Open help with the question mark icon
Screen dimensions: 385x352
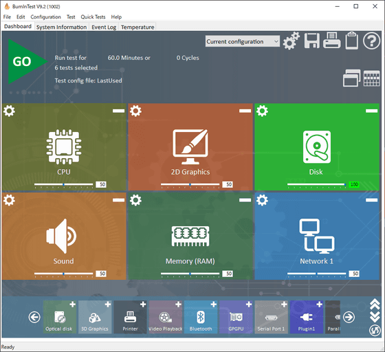click(x=371, y=41)
